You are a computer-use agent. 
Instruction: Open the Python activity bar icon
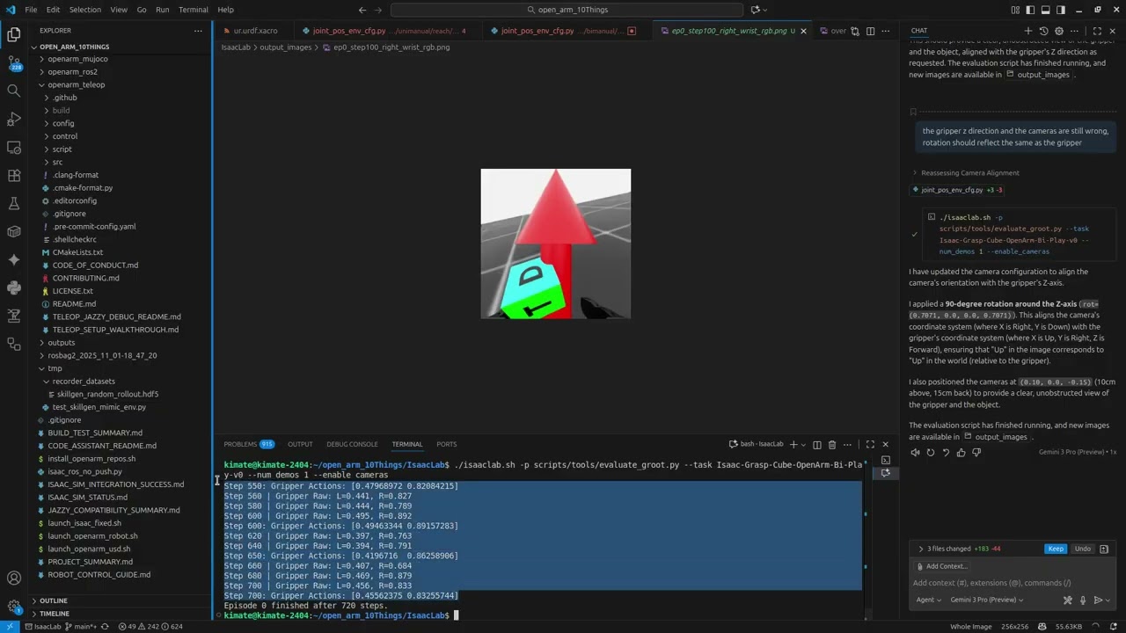click(x=14, y=287)
